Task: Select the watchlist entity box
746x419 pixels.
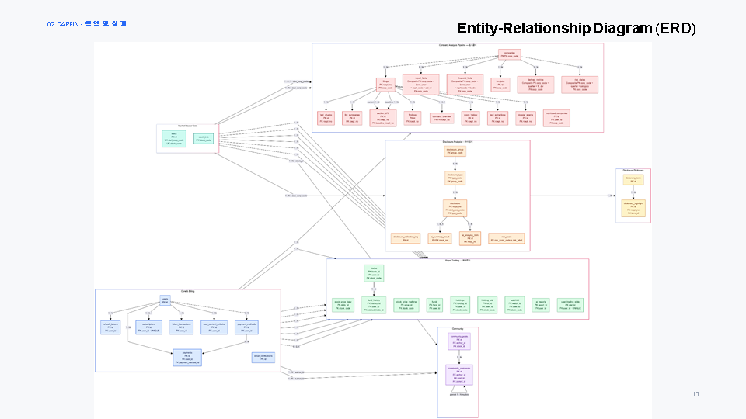Action: 514,305
